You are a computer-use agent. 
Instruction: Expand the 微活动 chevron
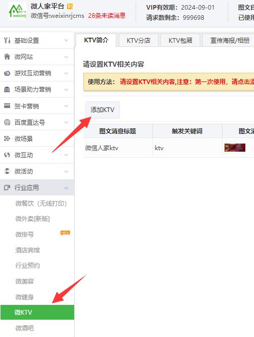[66, 171]
